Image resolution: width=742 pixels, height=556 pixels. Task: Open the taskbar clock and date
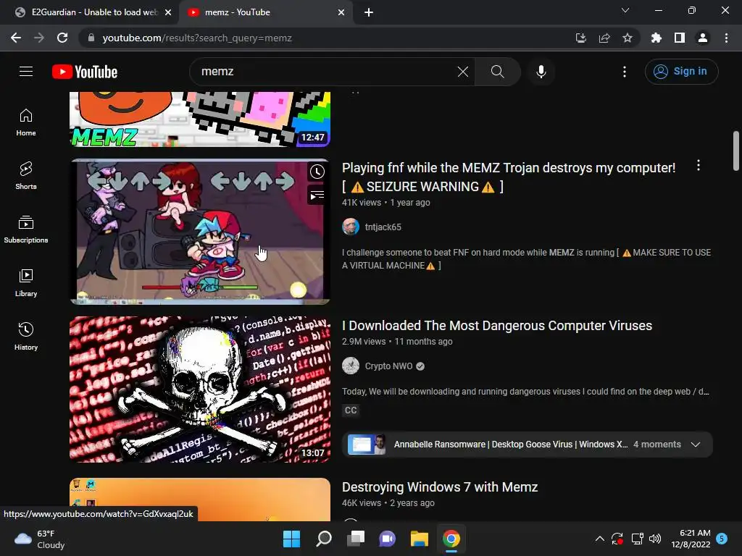[691, 539]
